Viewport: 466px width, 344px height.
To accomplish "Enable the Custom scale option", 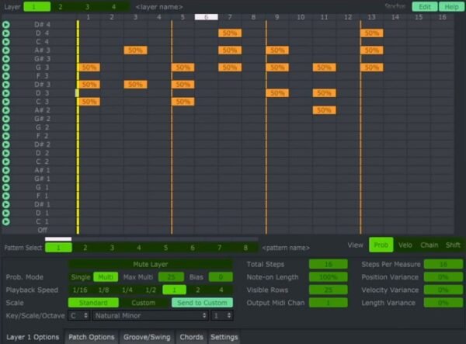I will tap(143, 303).
